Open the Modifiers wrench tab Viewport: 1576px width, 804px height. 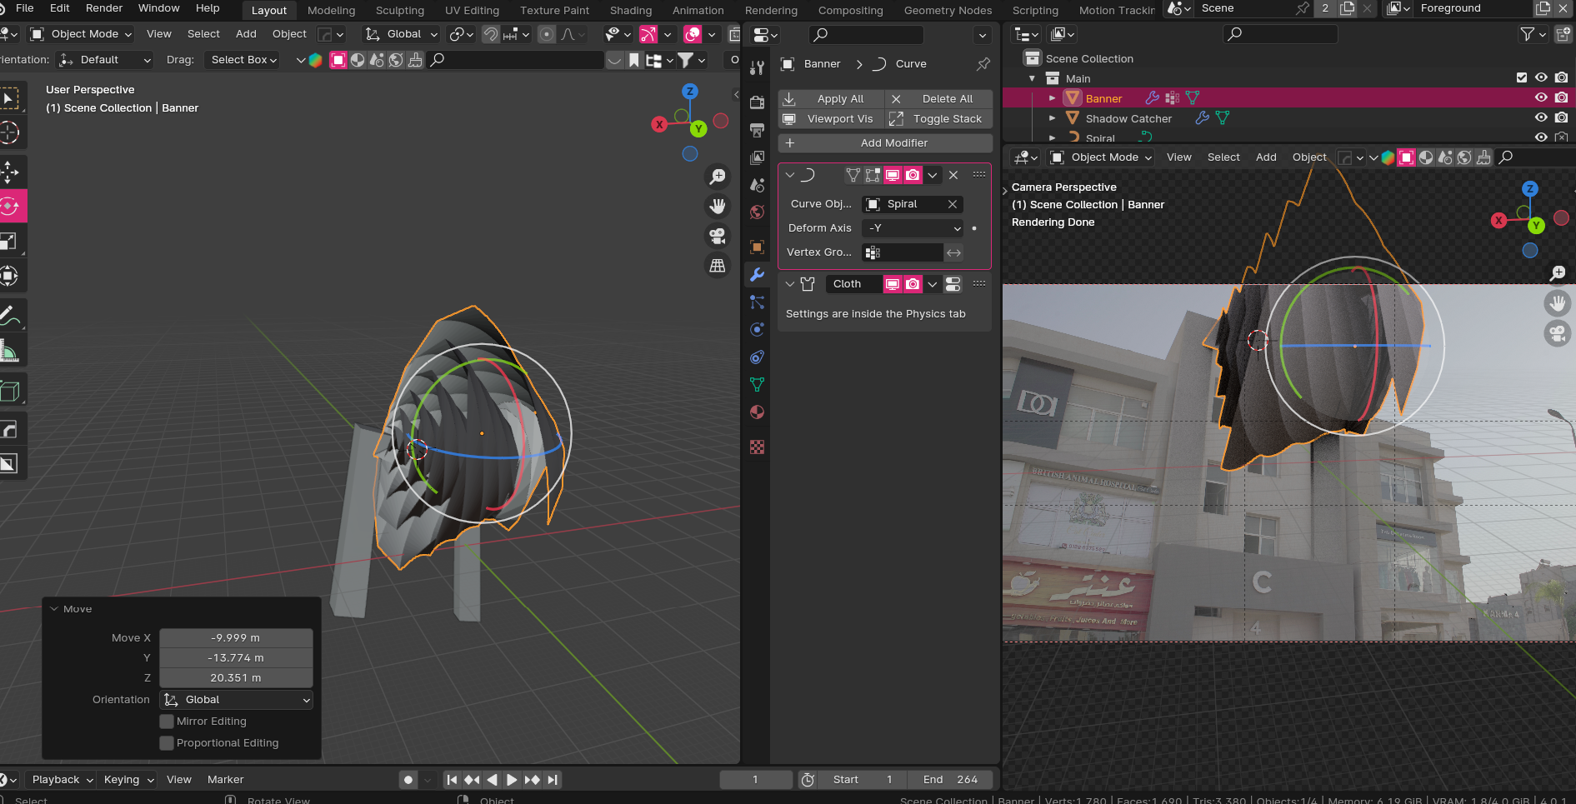point(757,274)
